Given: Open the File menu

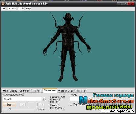Looking at the screenshot, I should 4,8.
